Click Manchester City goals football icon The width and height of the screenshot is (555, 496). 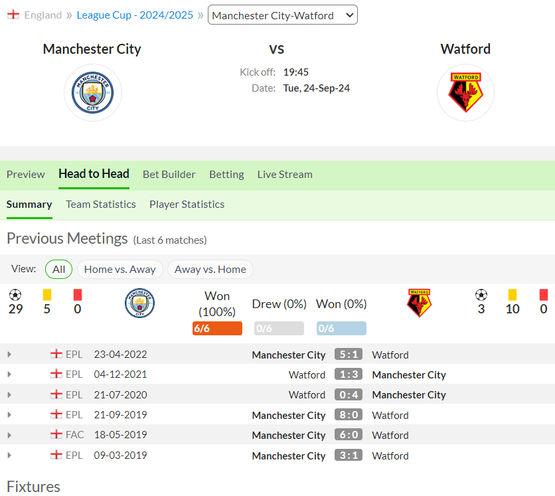[15, 295]
